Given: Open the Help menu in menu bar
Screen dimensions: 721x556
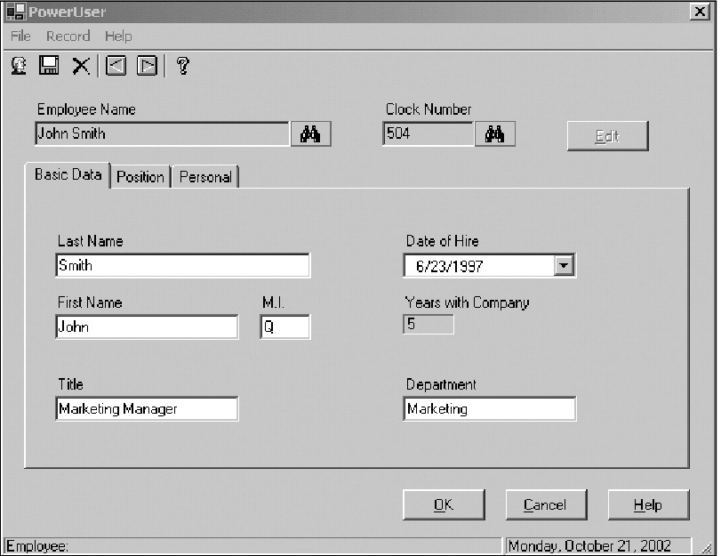Looking at the screenshot, I should click(118, 36).
